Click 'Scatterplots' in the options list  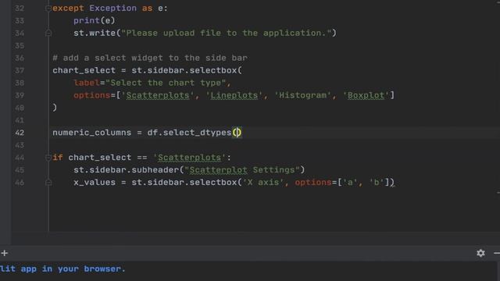158,95
